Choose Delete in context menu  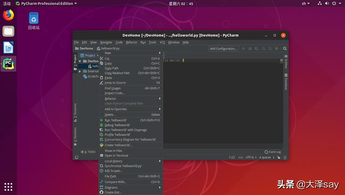click(x=131, y=115)
